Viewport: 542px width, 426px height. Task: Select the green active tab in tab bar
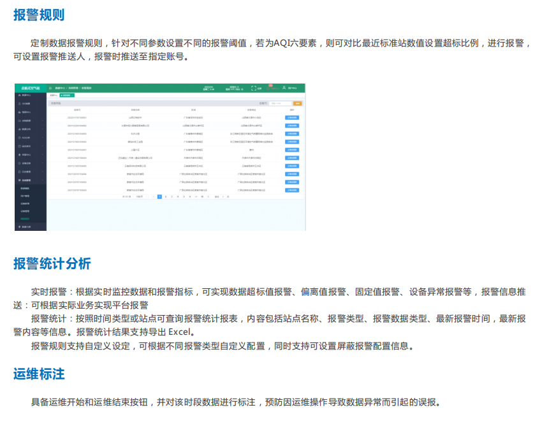click(x=66, y=95)
